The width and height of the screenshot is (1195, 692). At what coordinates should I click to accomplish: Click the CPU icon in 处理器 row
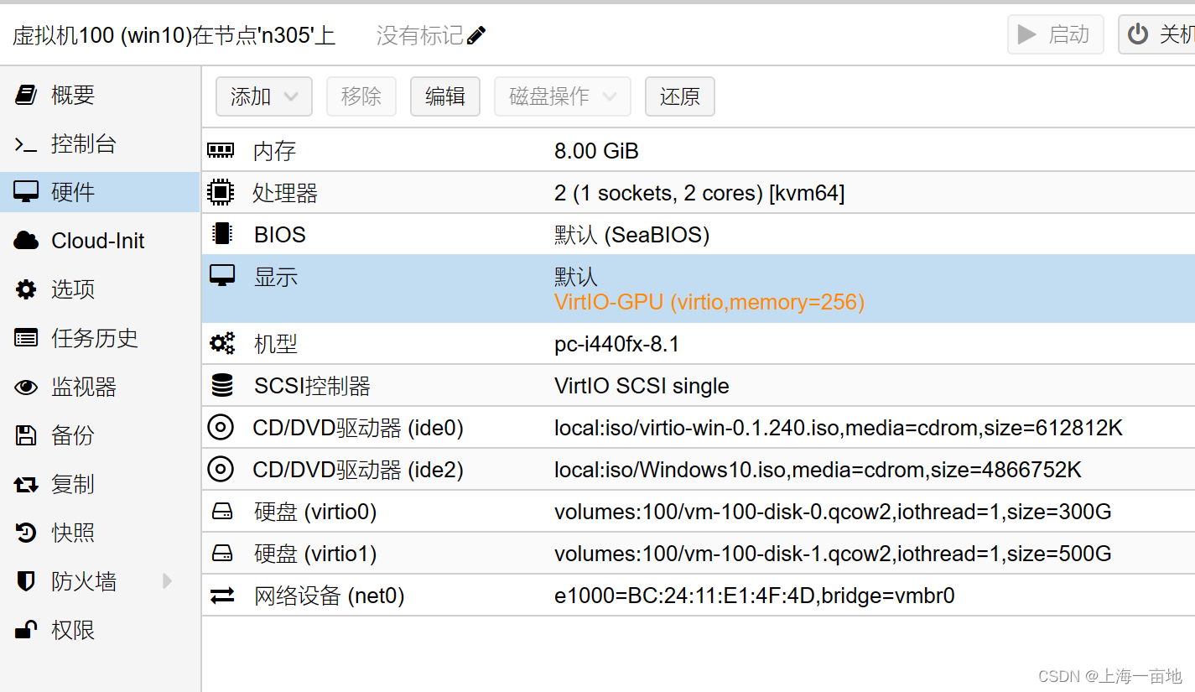point(221,193)
